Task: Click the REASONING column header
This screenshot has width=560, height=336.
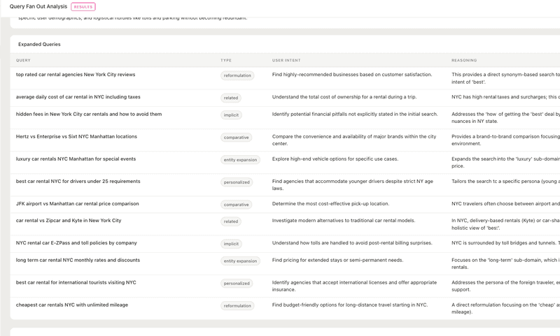Action: point(464,60)
